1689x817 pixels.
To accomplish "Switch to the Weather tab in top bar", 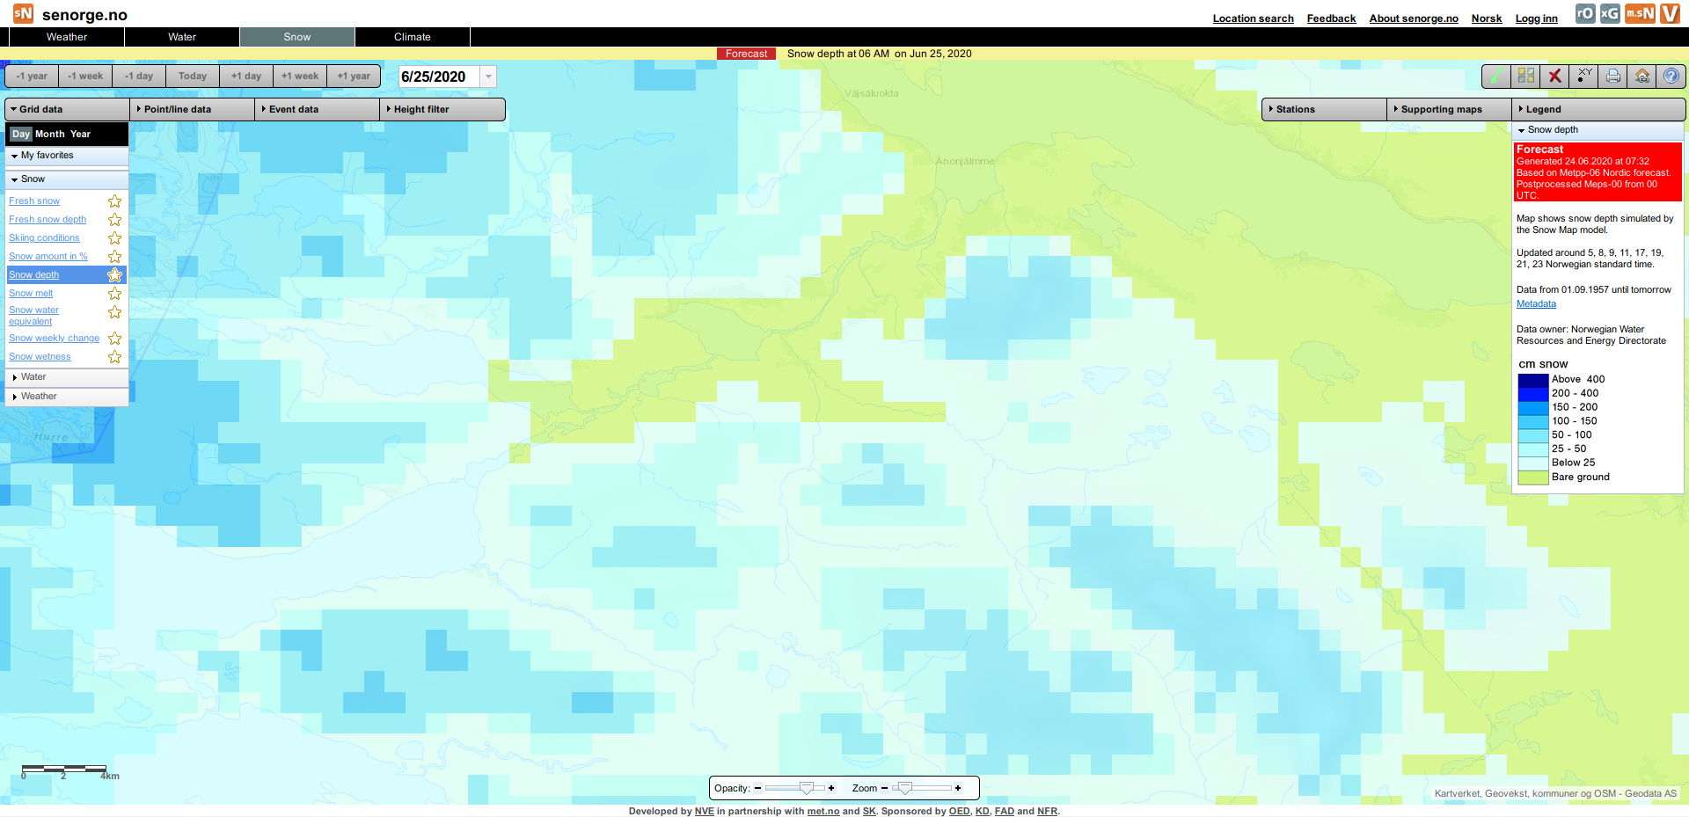I will pos(67,37).
